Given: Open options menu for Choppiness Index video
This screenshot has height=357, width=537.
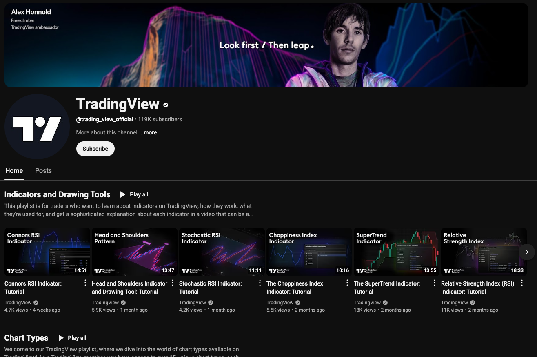Looking at the screenshot, I should pyautogui.click(x=347, y=283).
